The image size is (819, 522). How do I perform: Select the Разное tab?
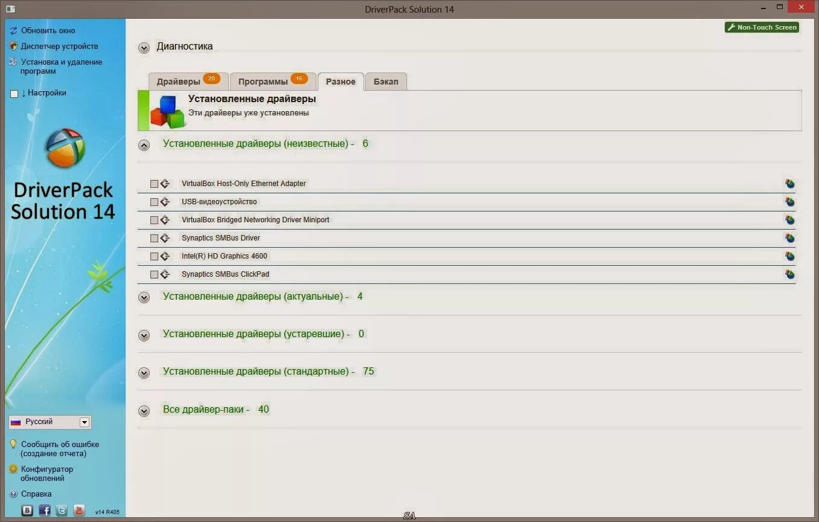pos(341,81)
